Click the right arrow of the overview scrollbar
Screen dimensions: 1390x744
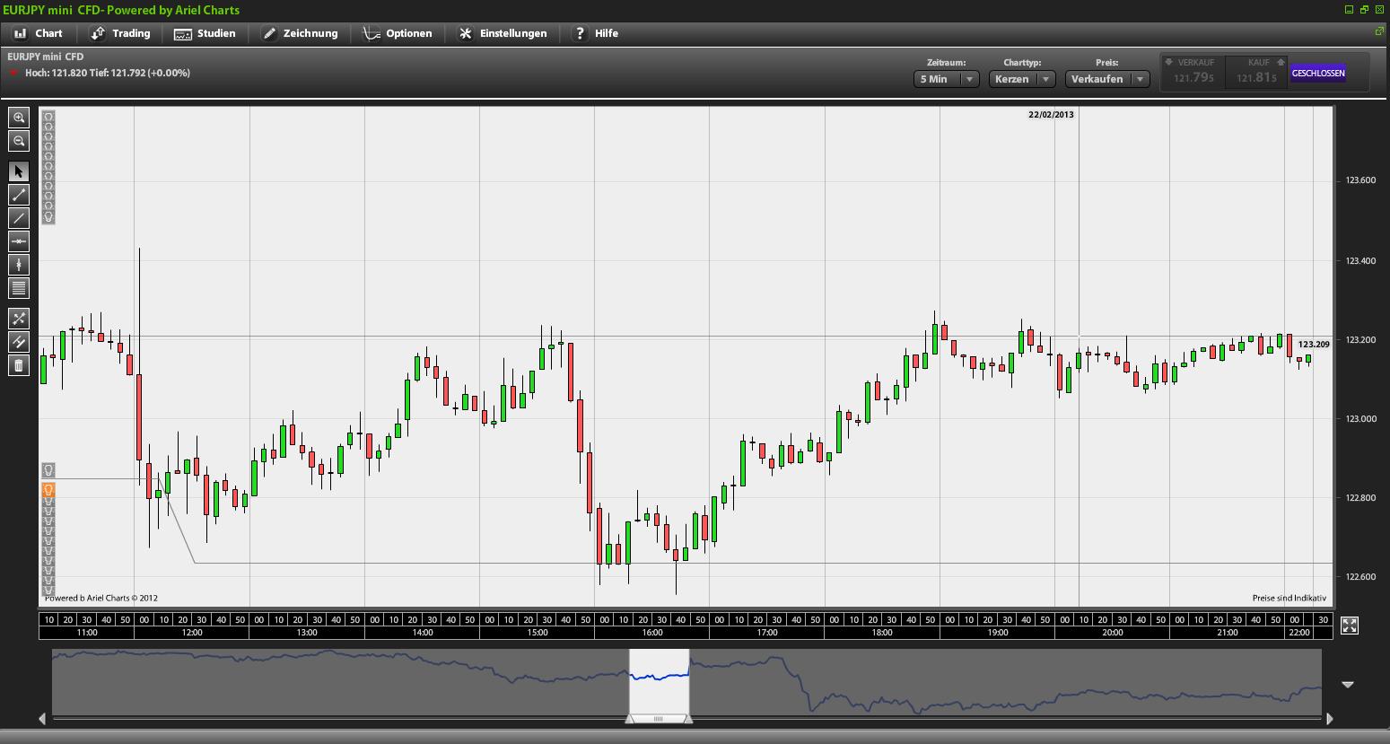click(1329, 718)
